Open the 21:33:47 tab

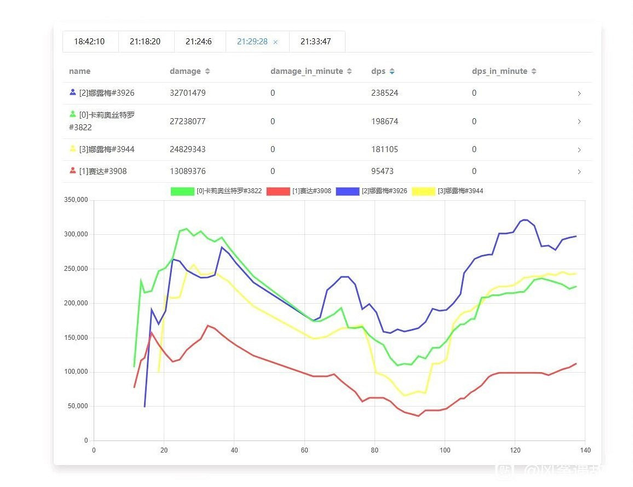316,42
